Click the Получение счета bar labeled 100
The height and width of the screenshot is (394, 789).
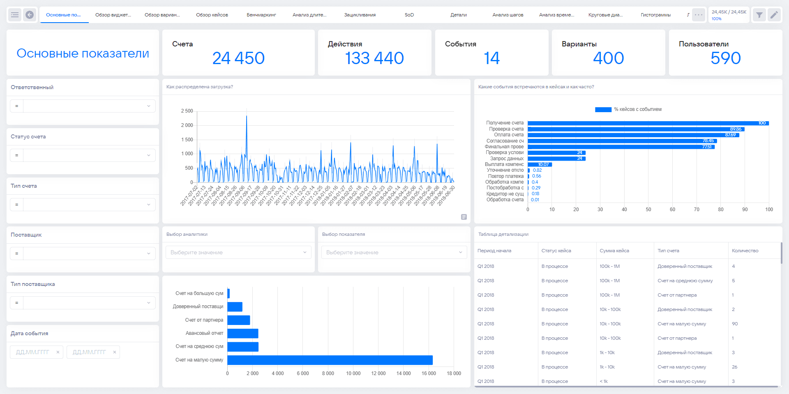pos(648,123)
